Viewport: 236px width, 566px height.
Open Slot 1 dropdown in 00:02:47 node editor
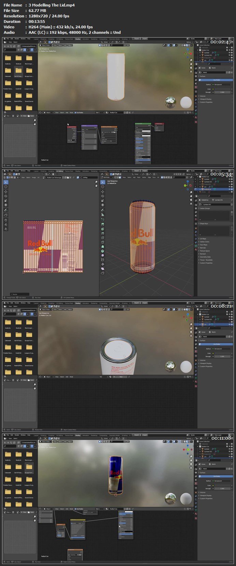(99, 113)
